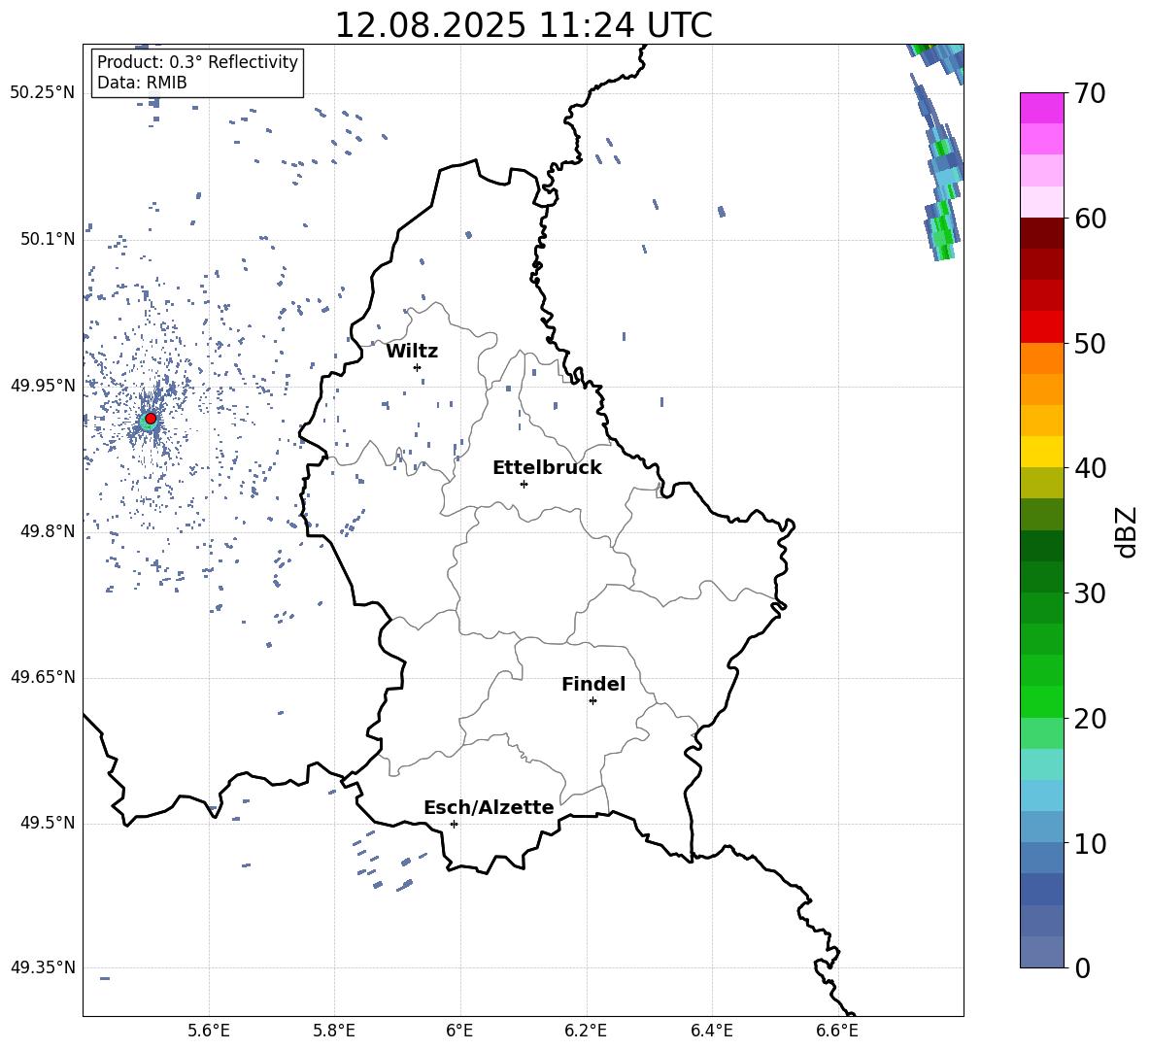Click the 49.5°N latitude label
This screenshot has height=1050, width=1150.
48,824
